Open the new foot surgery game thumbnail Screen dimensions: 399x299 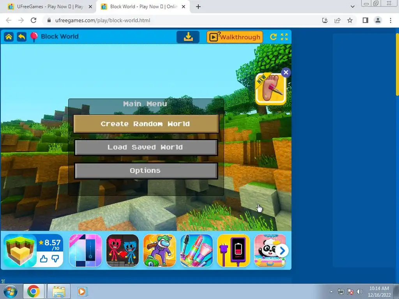(271, 89)
